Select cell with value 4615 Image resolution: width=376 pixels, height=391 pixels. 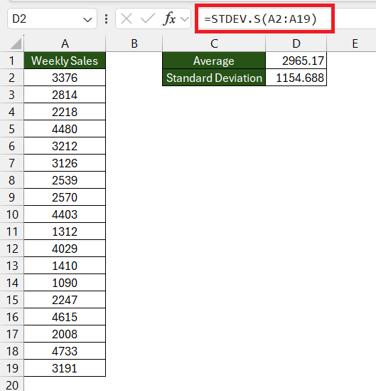coord(65,317)
